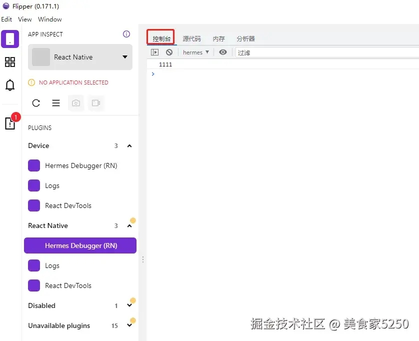
Task: Open the notifications bell icon
Action: pos(10,85)
